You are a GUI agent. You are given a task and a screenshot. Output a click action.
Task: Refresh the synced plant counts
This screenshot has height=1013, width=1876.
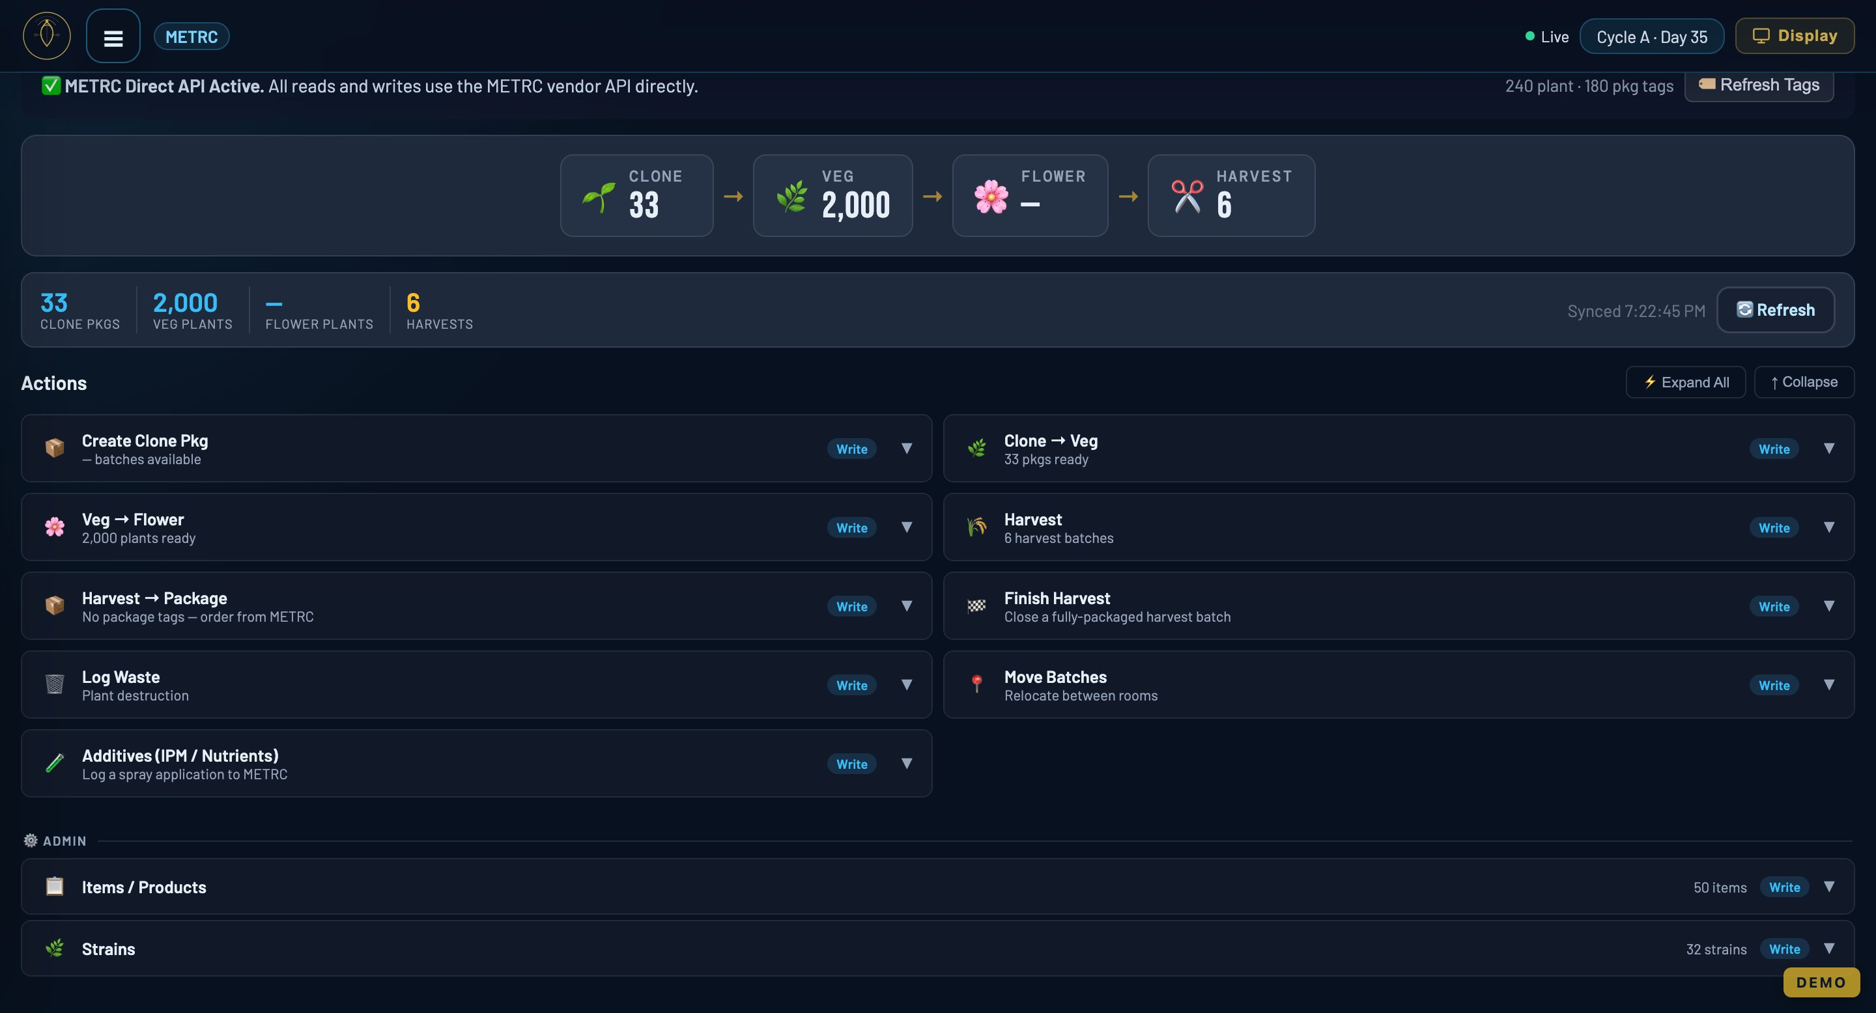pos(1776,310)
